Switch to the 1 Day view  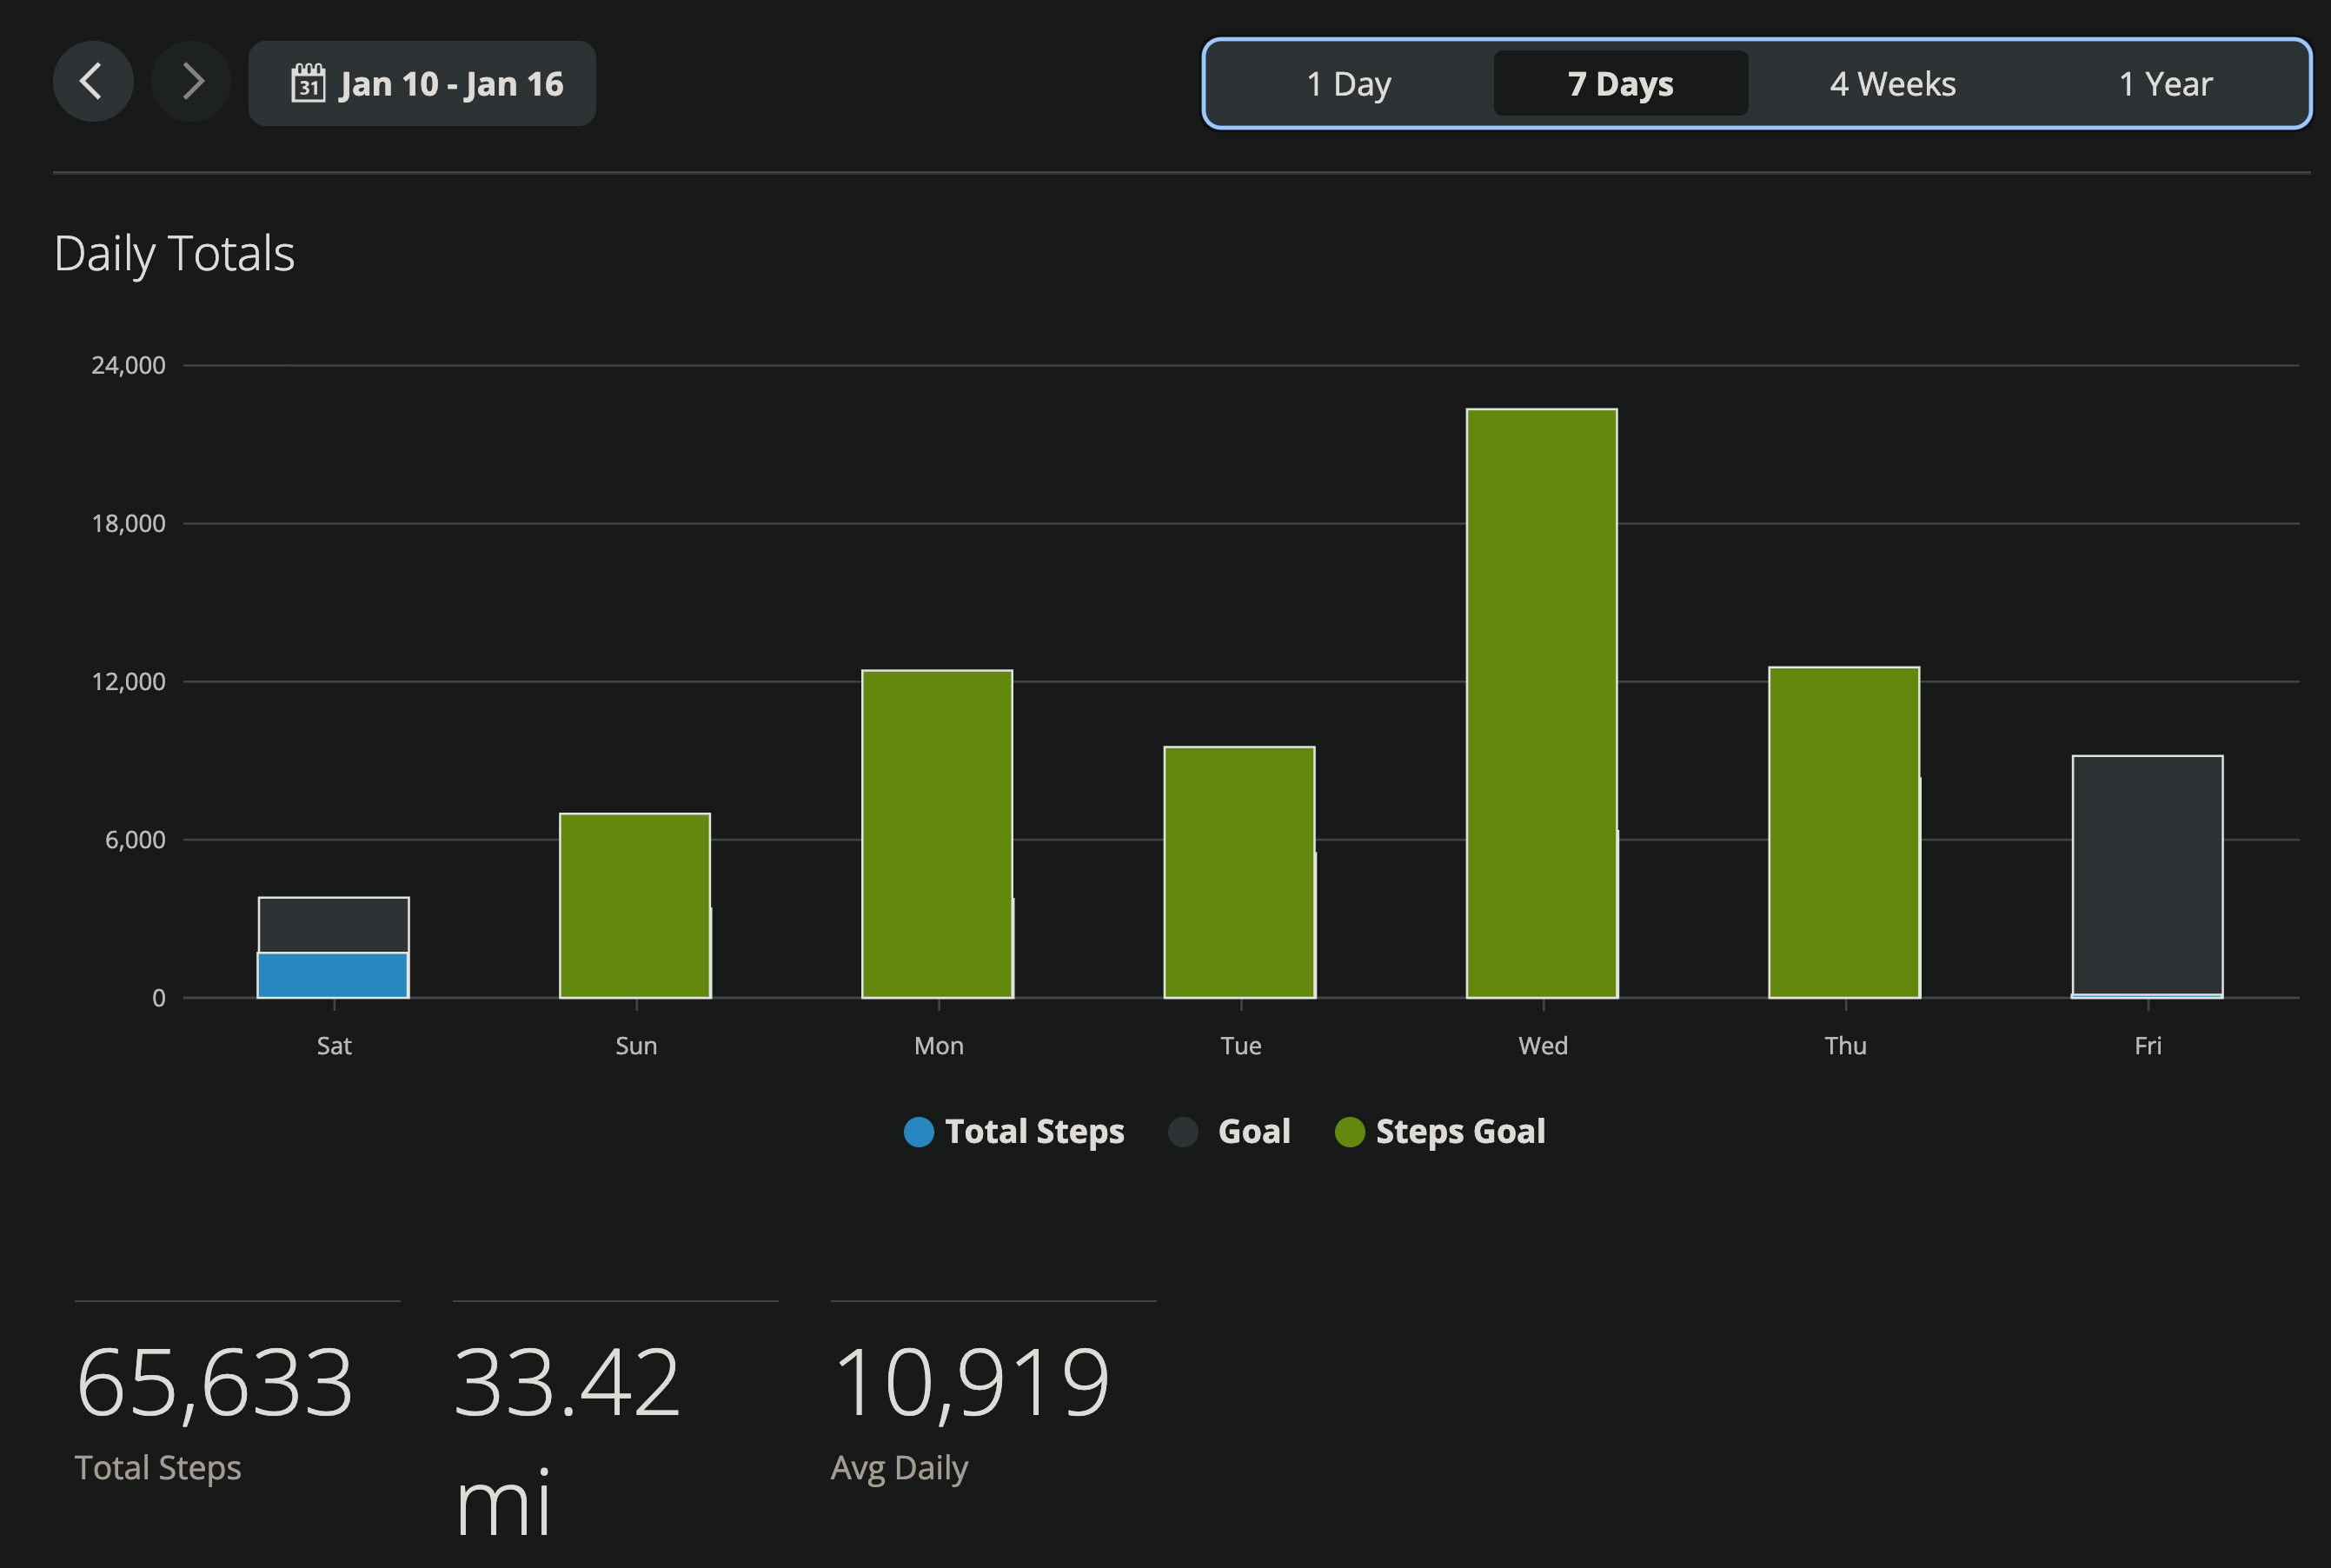coord(1348,84)
